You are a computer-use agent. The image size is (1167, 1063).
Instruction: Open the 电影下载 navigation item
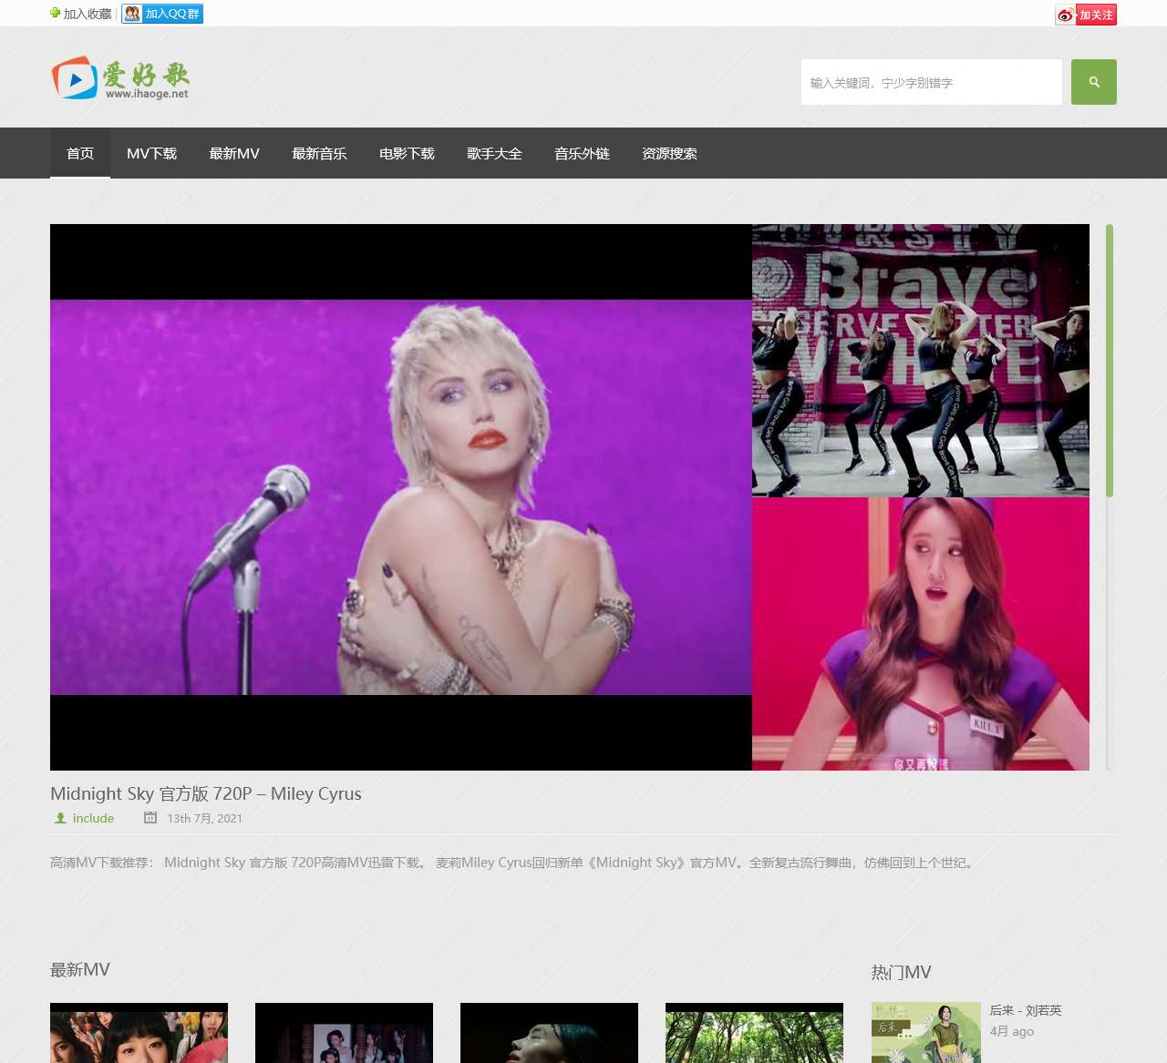click(x=407, y=153)
